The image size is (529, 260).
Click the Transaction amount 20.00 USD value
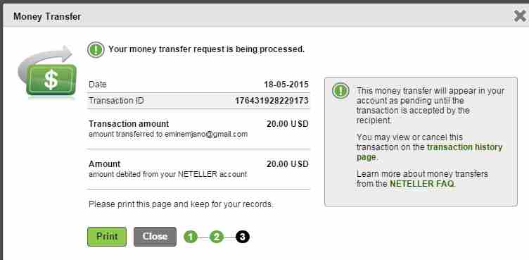[x=288, y=124]
